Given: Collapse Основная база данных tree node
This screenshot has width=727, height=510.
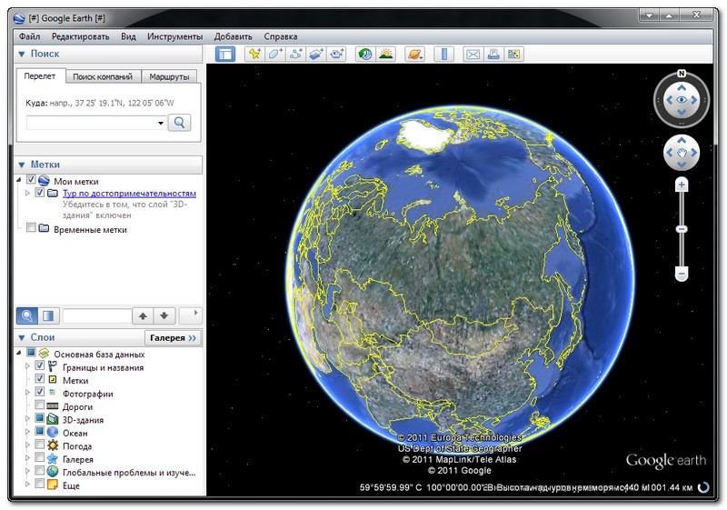Looking at the screenshot, I should pos(19,353).
